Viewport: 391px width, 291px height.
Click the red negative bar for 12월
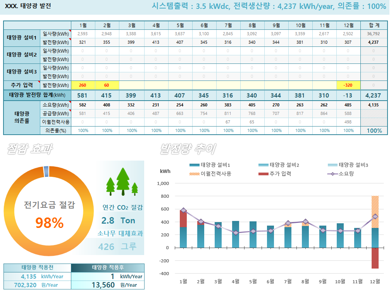tap(375, 258)
